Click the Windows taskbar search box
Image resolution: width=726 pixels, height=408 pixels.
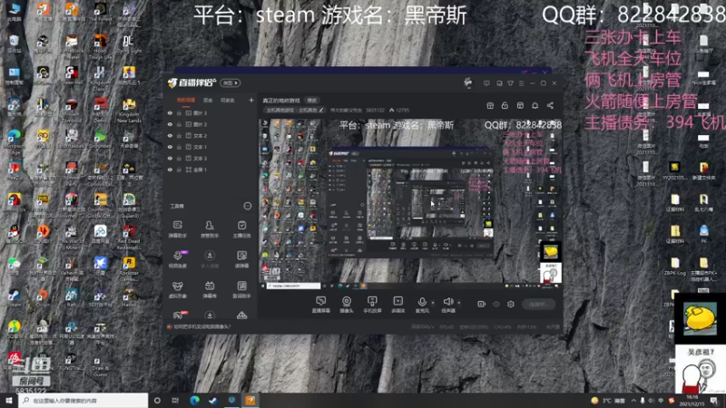tap(83, 401)
